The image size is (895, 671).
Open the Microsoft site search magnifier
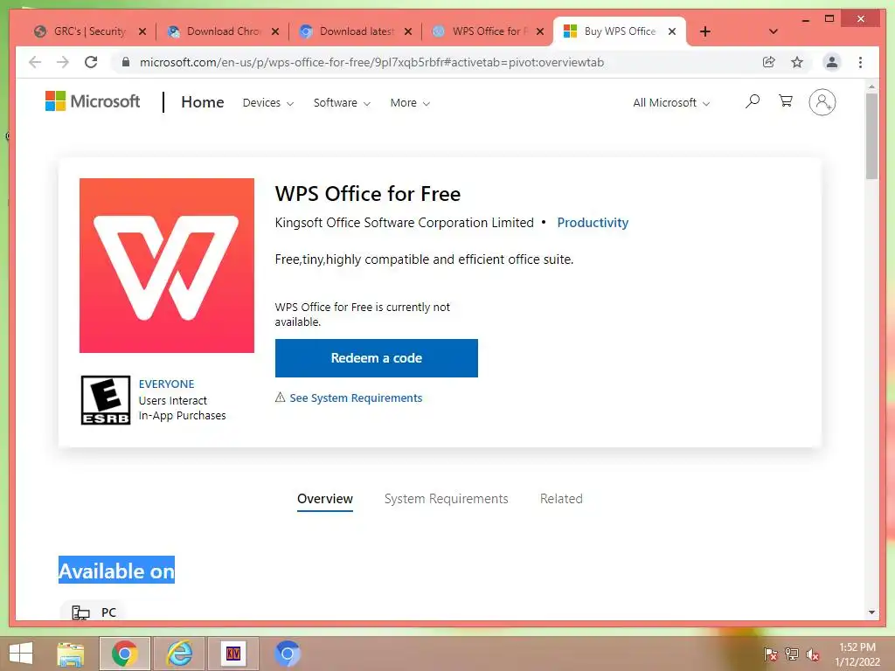click(753, 101)
